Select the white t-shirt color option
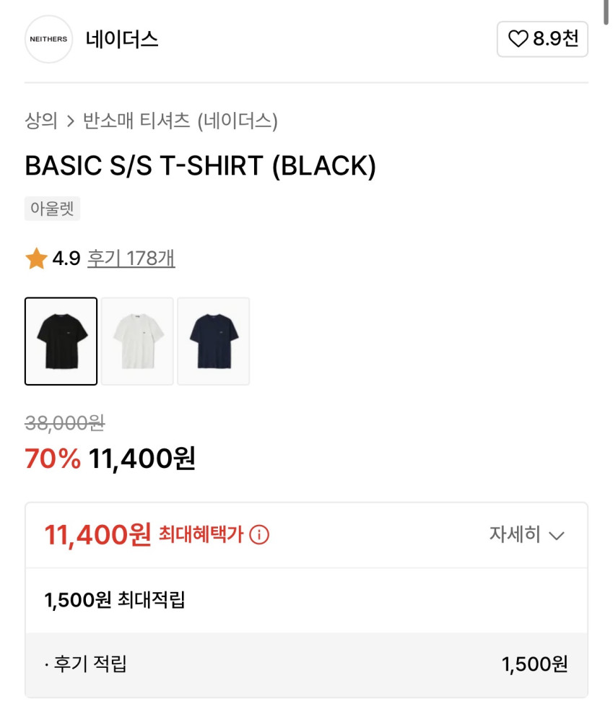Image resolution: width=613 pixels, height=704 pixels. point(137,342)
